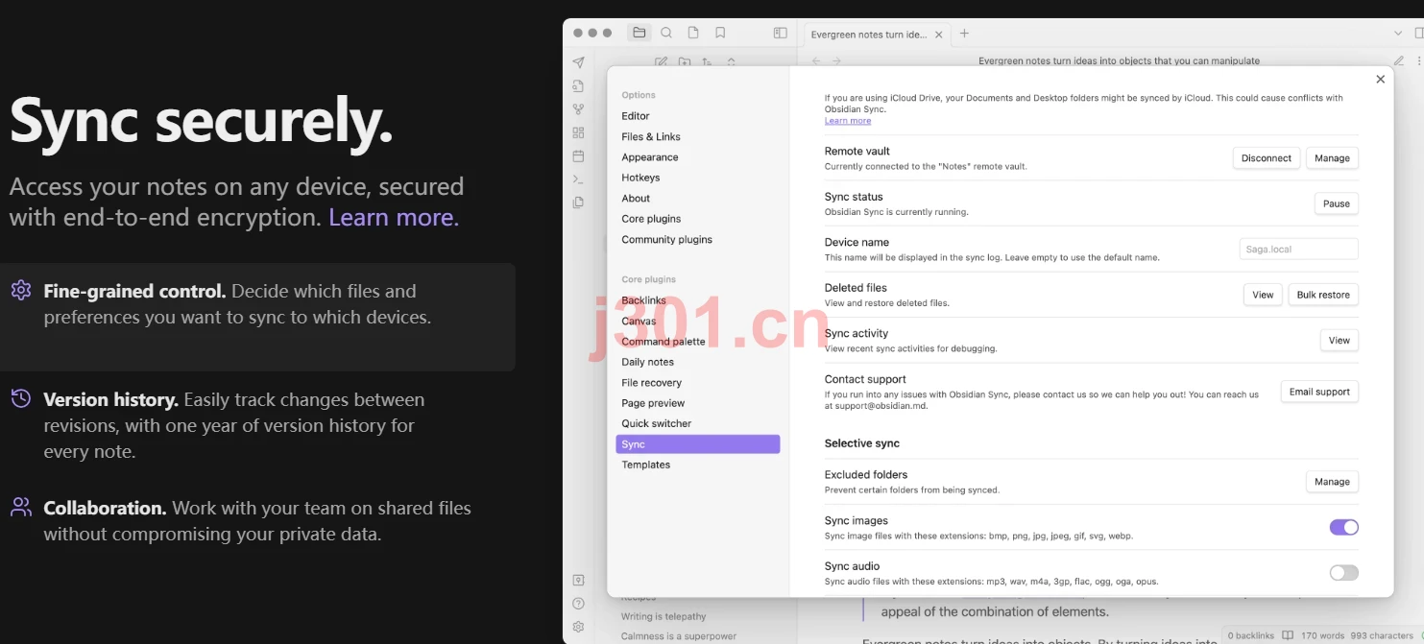Click Bulk restore button
Image resolution: width=1424 pixels, height=644 pixels.
pos(1323,295)
